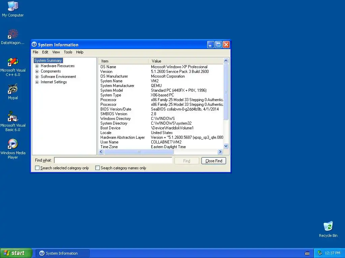Select Components tree label
Viewport: 345px width, 258px height.
pos(51,71)
